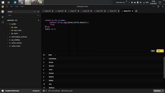Collapse the public schema
Image resolution: width=165 pixels, height=93 pixels.
click(8, 24)
